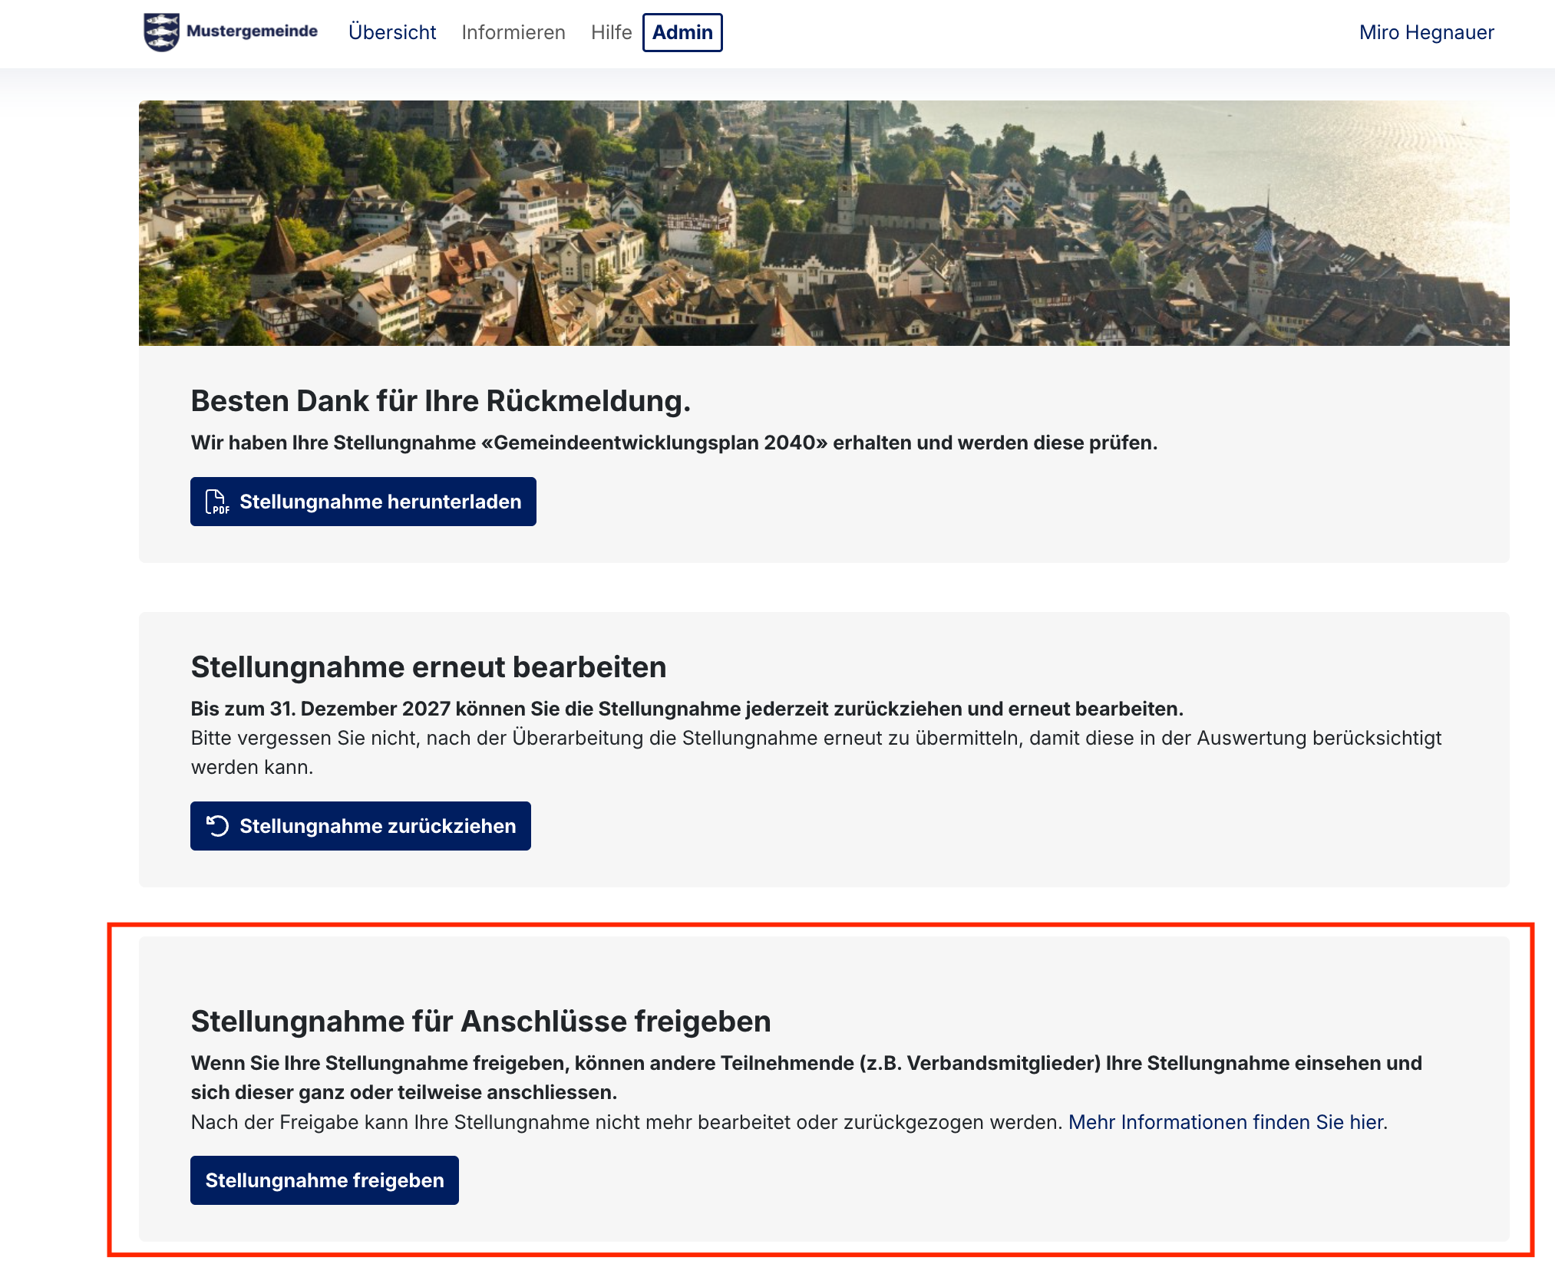Select the Admin navigation tab
The image size is (1555, 1267).
(682, 32)
